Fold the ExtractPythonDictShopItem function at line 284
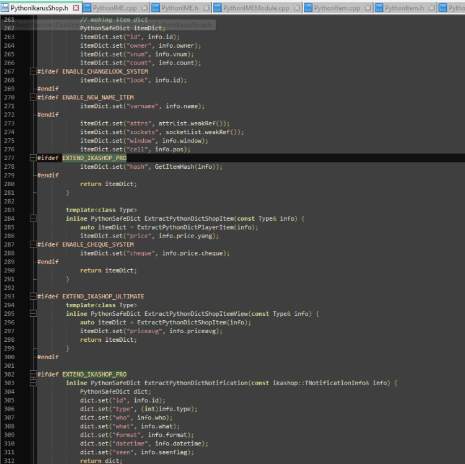The height and width of the screenshot is (464, 465). tap(33, 218)
